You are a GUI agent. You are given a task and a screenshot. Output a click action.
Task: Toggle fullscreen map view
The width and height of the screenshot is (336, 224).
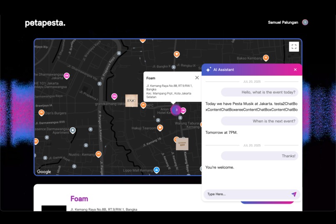point(294,47)
